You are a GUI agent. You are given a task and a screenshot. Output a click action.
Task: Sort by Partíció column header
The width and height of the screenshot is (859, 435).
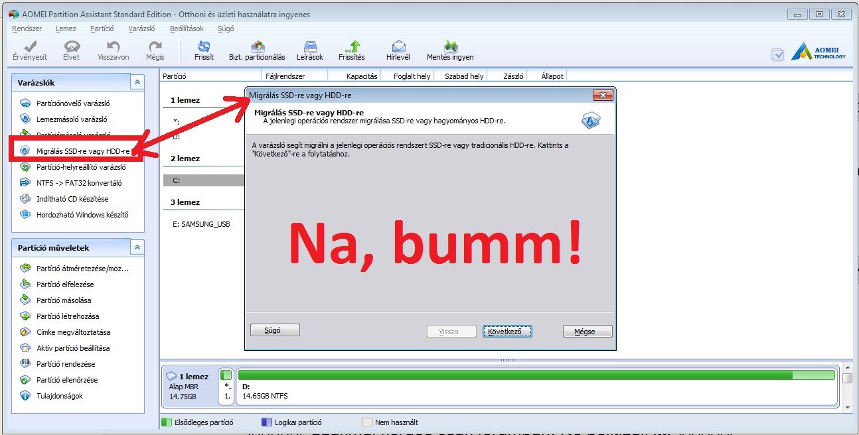pos(211,76)
